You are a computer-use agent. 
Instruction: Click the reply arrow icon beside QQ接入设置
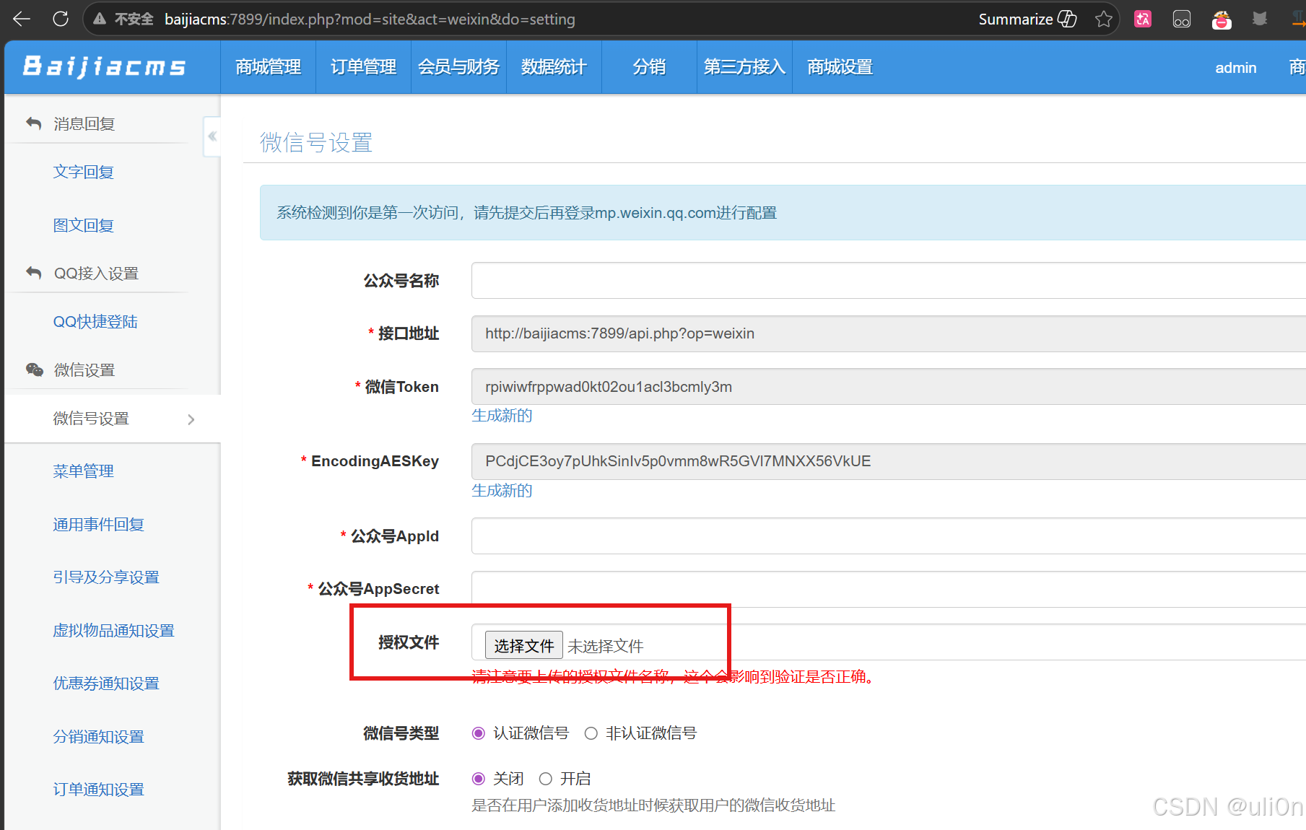coord(34,273)
